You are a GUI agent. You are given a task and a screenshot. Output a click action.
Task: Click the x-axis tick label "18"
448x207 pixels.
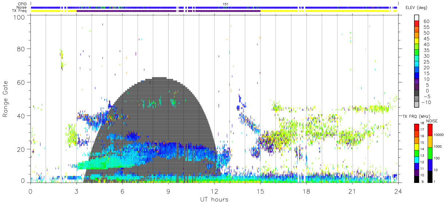click(x=306, y=191)
